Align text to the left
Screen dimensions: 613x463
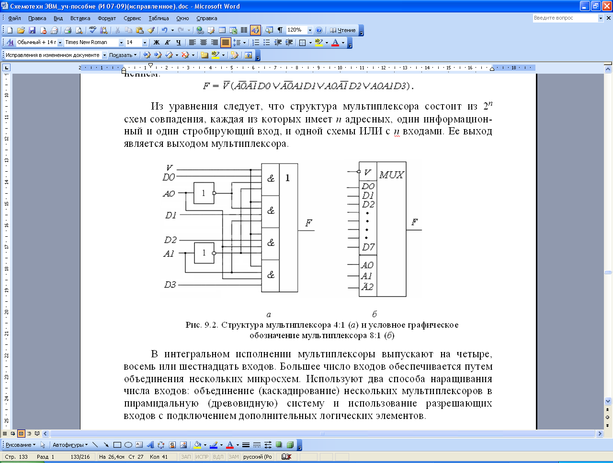pos(193,43)
